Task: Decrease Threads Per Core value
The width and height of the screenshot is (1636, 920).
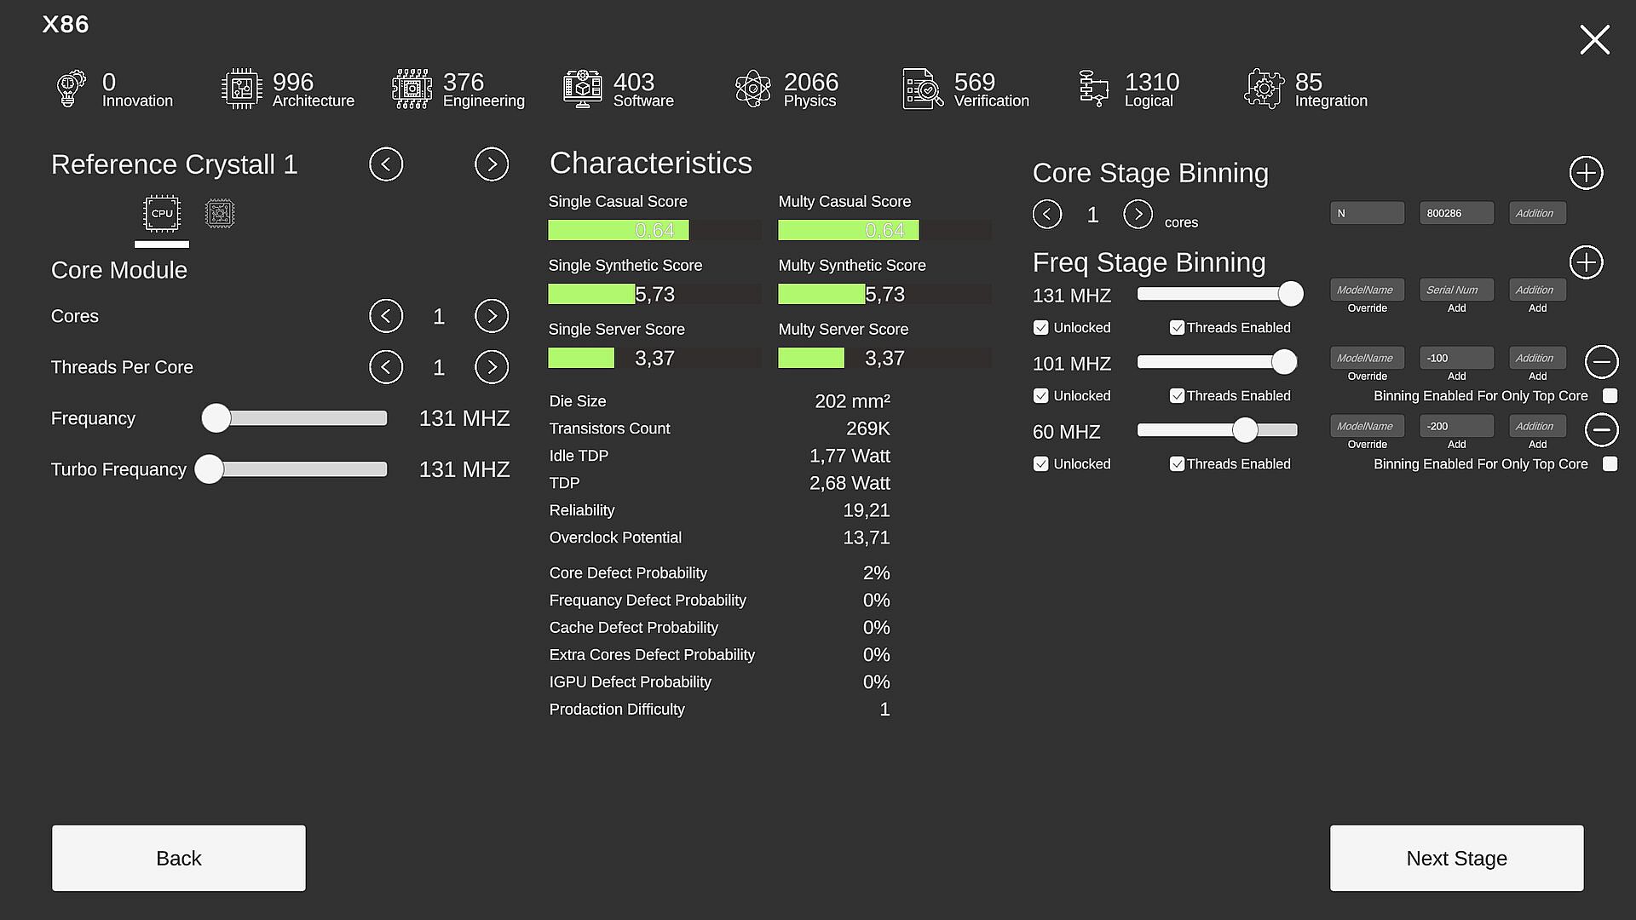Action: pyautogui.click(x=386, y=367)
